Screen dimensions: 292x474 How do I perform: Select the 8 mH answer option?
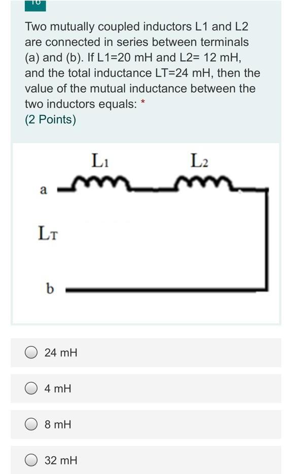31,424
